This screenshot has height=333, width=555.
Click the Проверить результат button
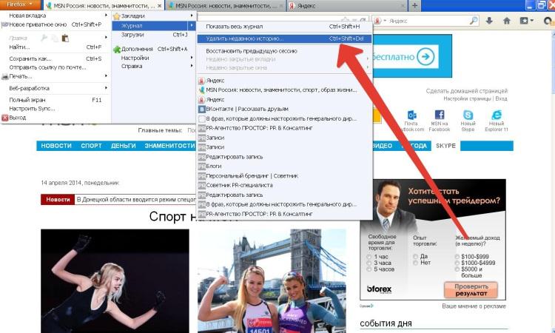click(x=471, y=290)
